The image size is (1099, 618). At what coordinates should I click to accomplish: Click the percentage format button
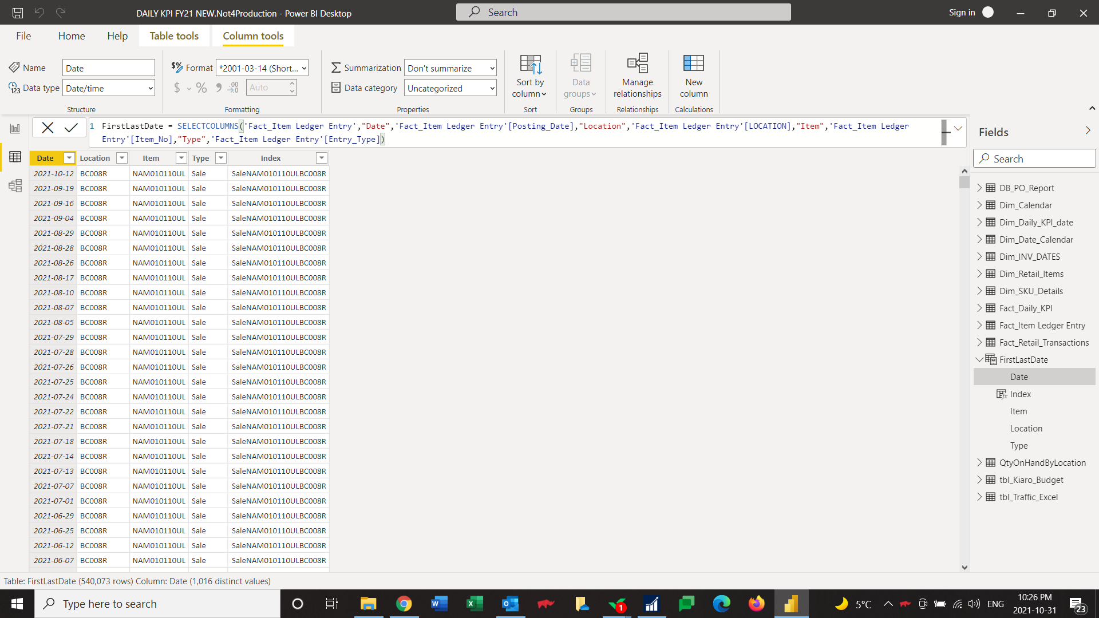click(201, 88)
